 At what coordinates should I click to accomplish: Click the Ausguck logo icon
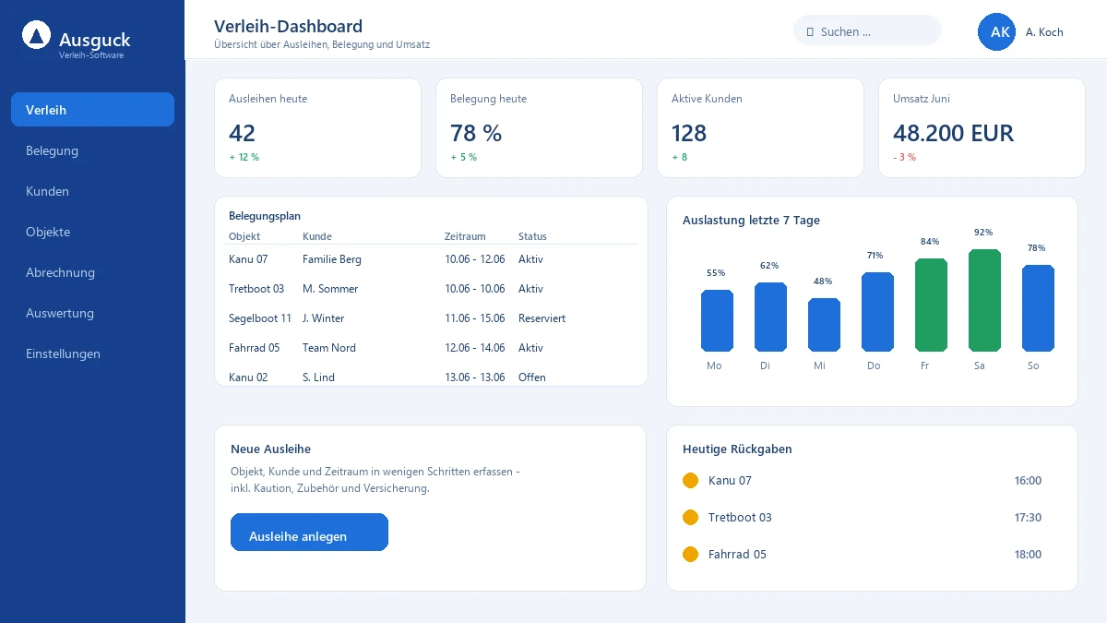36,35
